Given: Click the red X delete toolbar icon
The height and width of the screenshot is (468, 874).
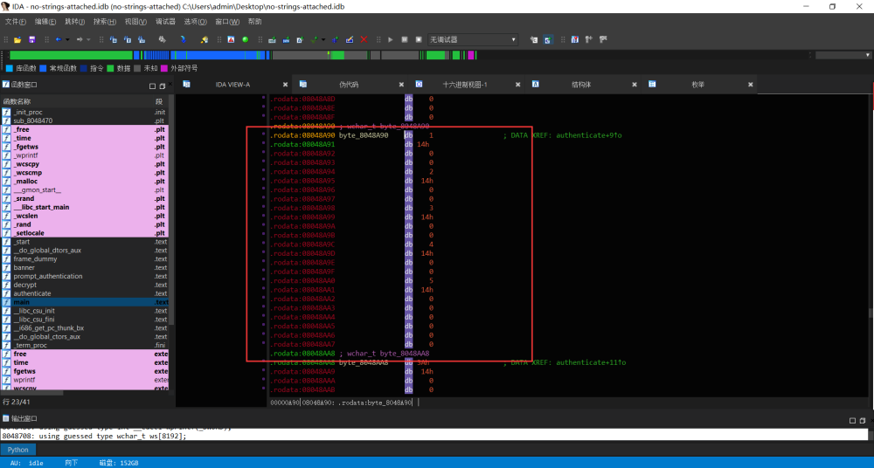Looking at the screenshot, I should (364, 39).
